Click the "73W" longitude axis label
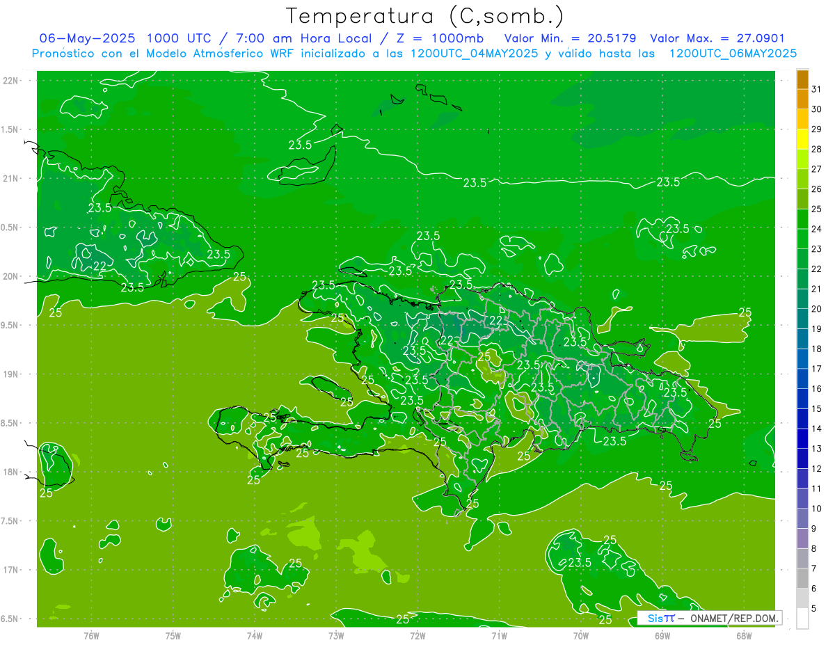The width and height of the screenshot is (835, 645). point(336,635)
